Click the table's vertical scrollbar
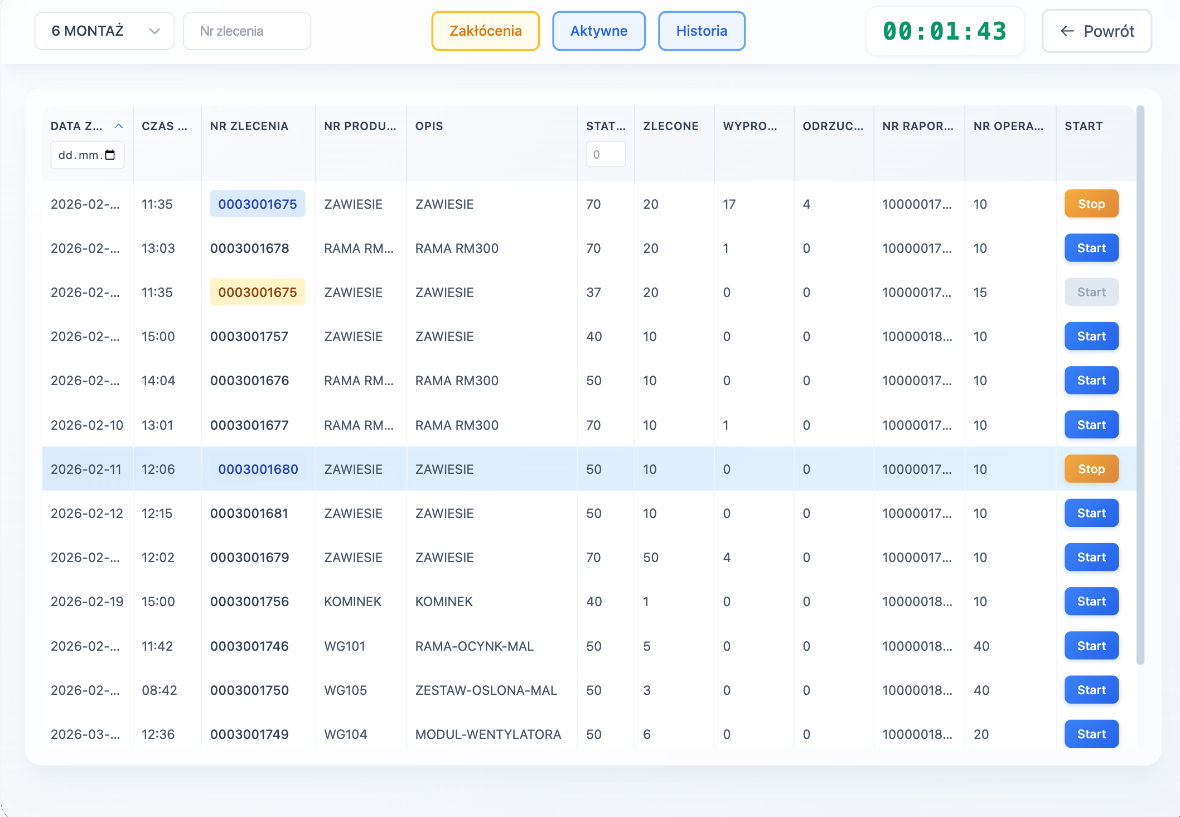Screen dimensions: 1180x817 (1140, 385)
